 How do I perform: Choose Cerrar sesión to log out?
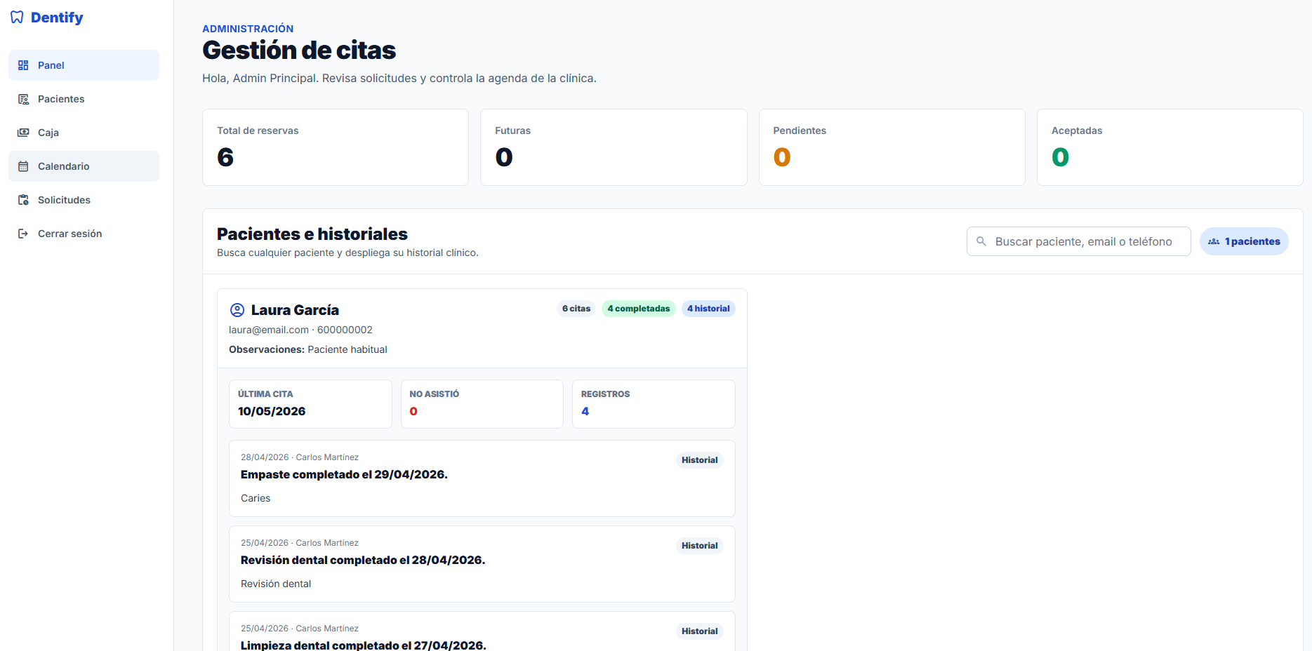[84, 234]
